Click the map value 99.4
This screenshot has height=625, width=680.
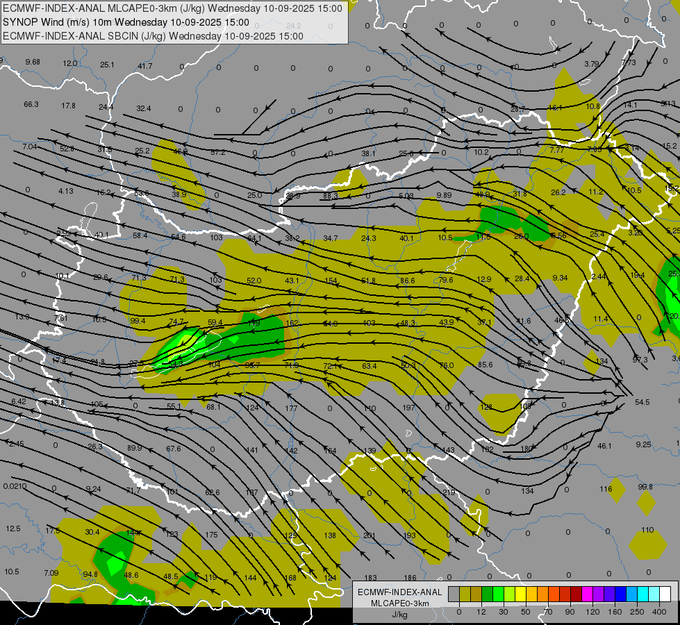[138, 321]
